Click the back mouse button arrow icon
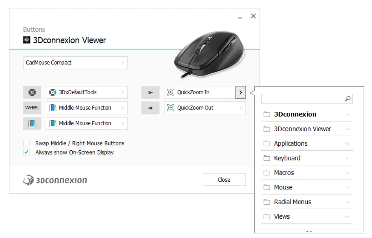 click(x=150, y=108)
